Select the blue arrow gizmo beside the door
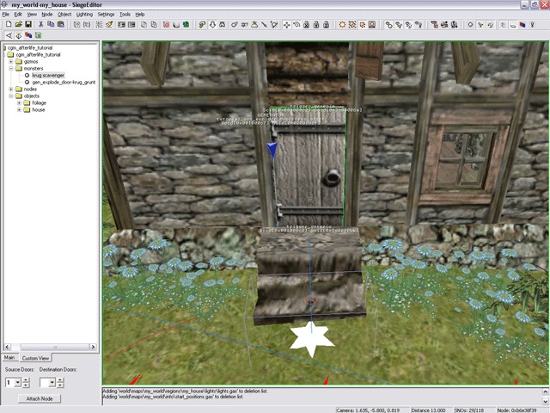Screen dimensions: 550x413 [272, 151]
